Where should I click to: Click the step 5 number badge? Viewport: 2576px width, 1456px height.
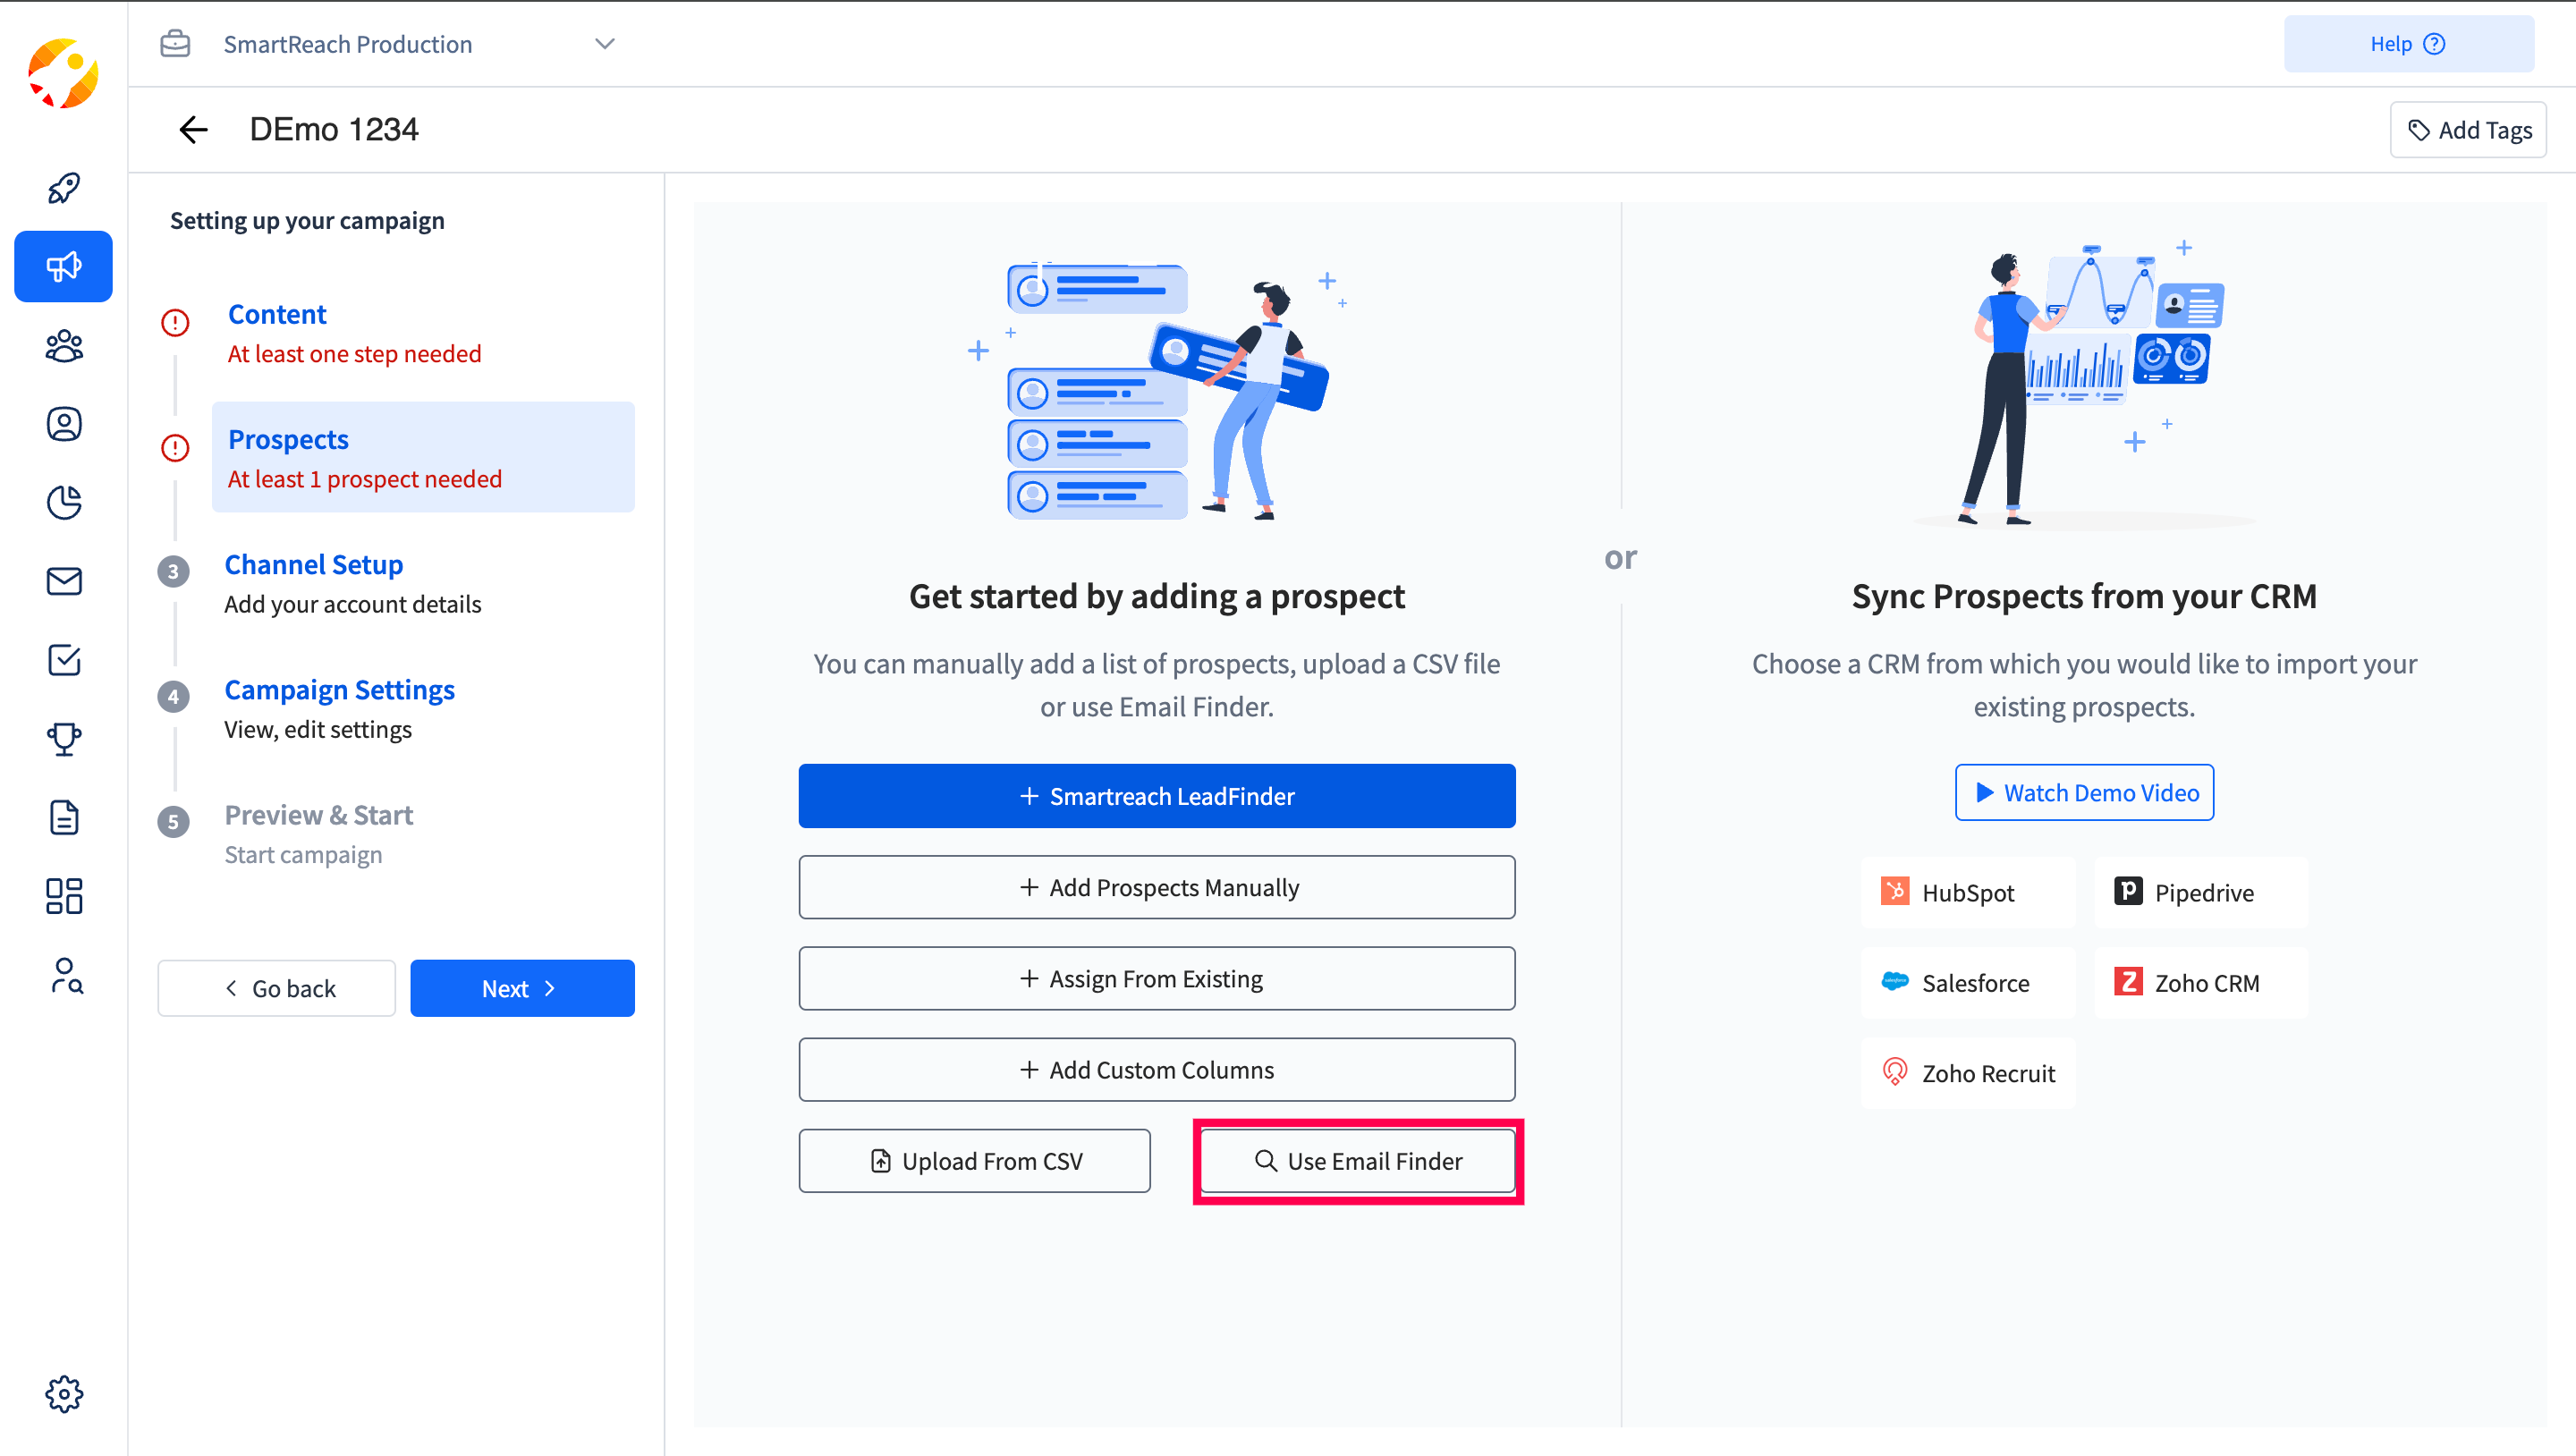(x=173, y=821)
